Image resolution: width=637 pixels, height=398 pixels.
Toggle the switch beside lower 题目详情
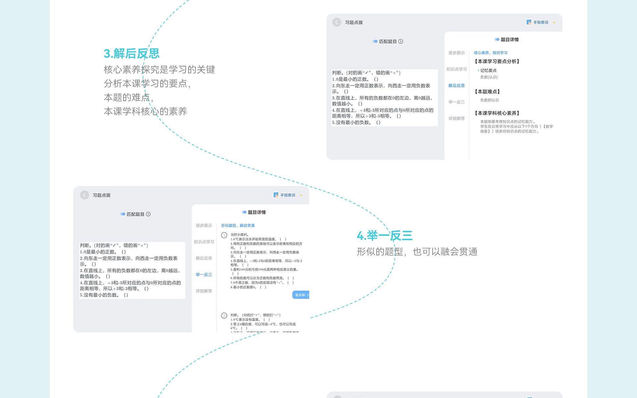tap(244, 212)
